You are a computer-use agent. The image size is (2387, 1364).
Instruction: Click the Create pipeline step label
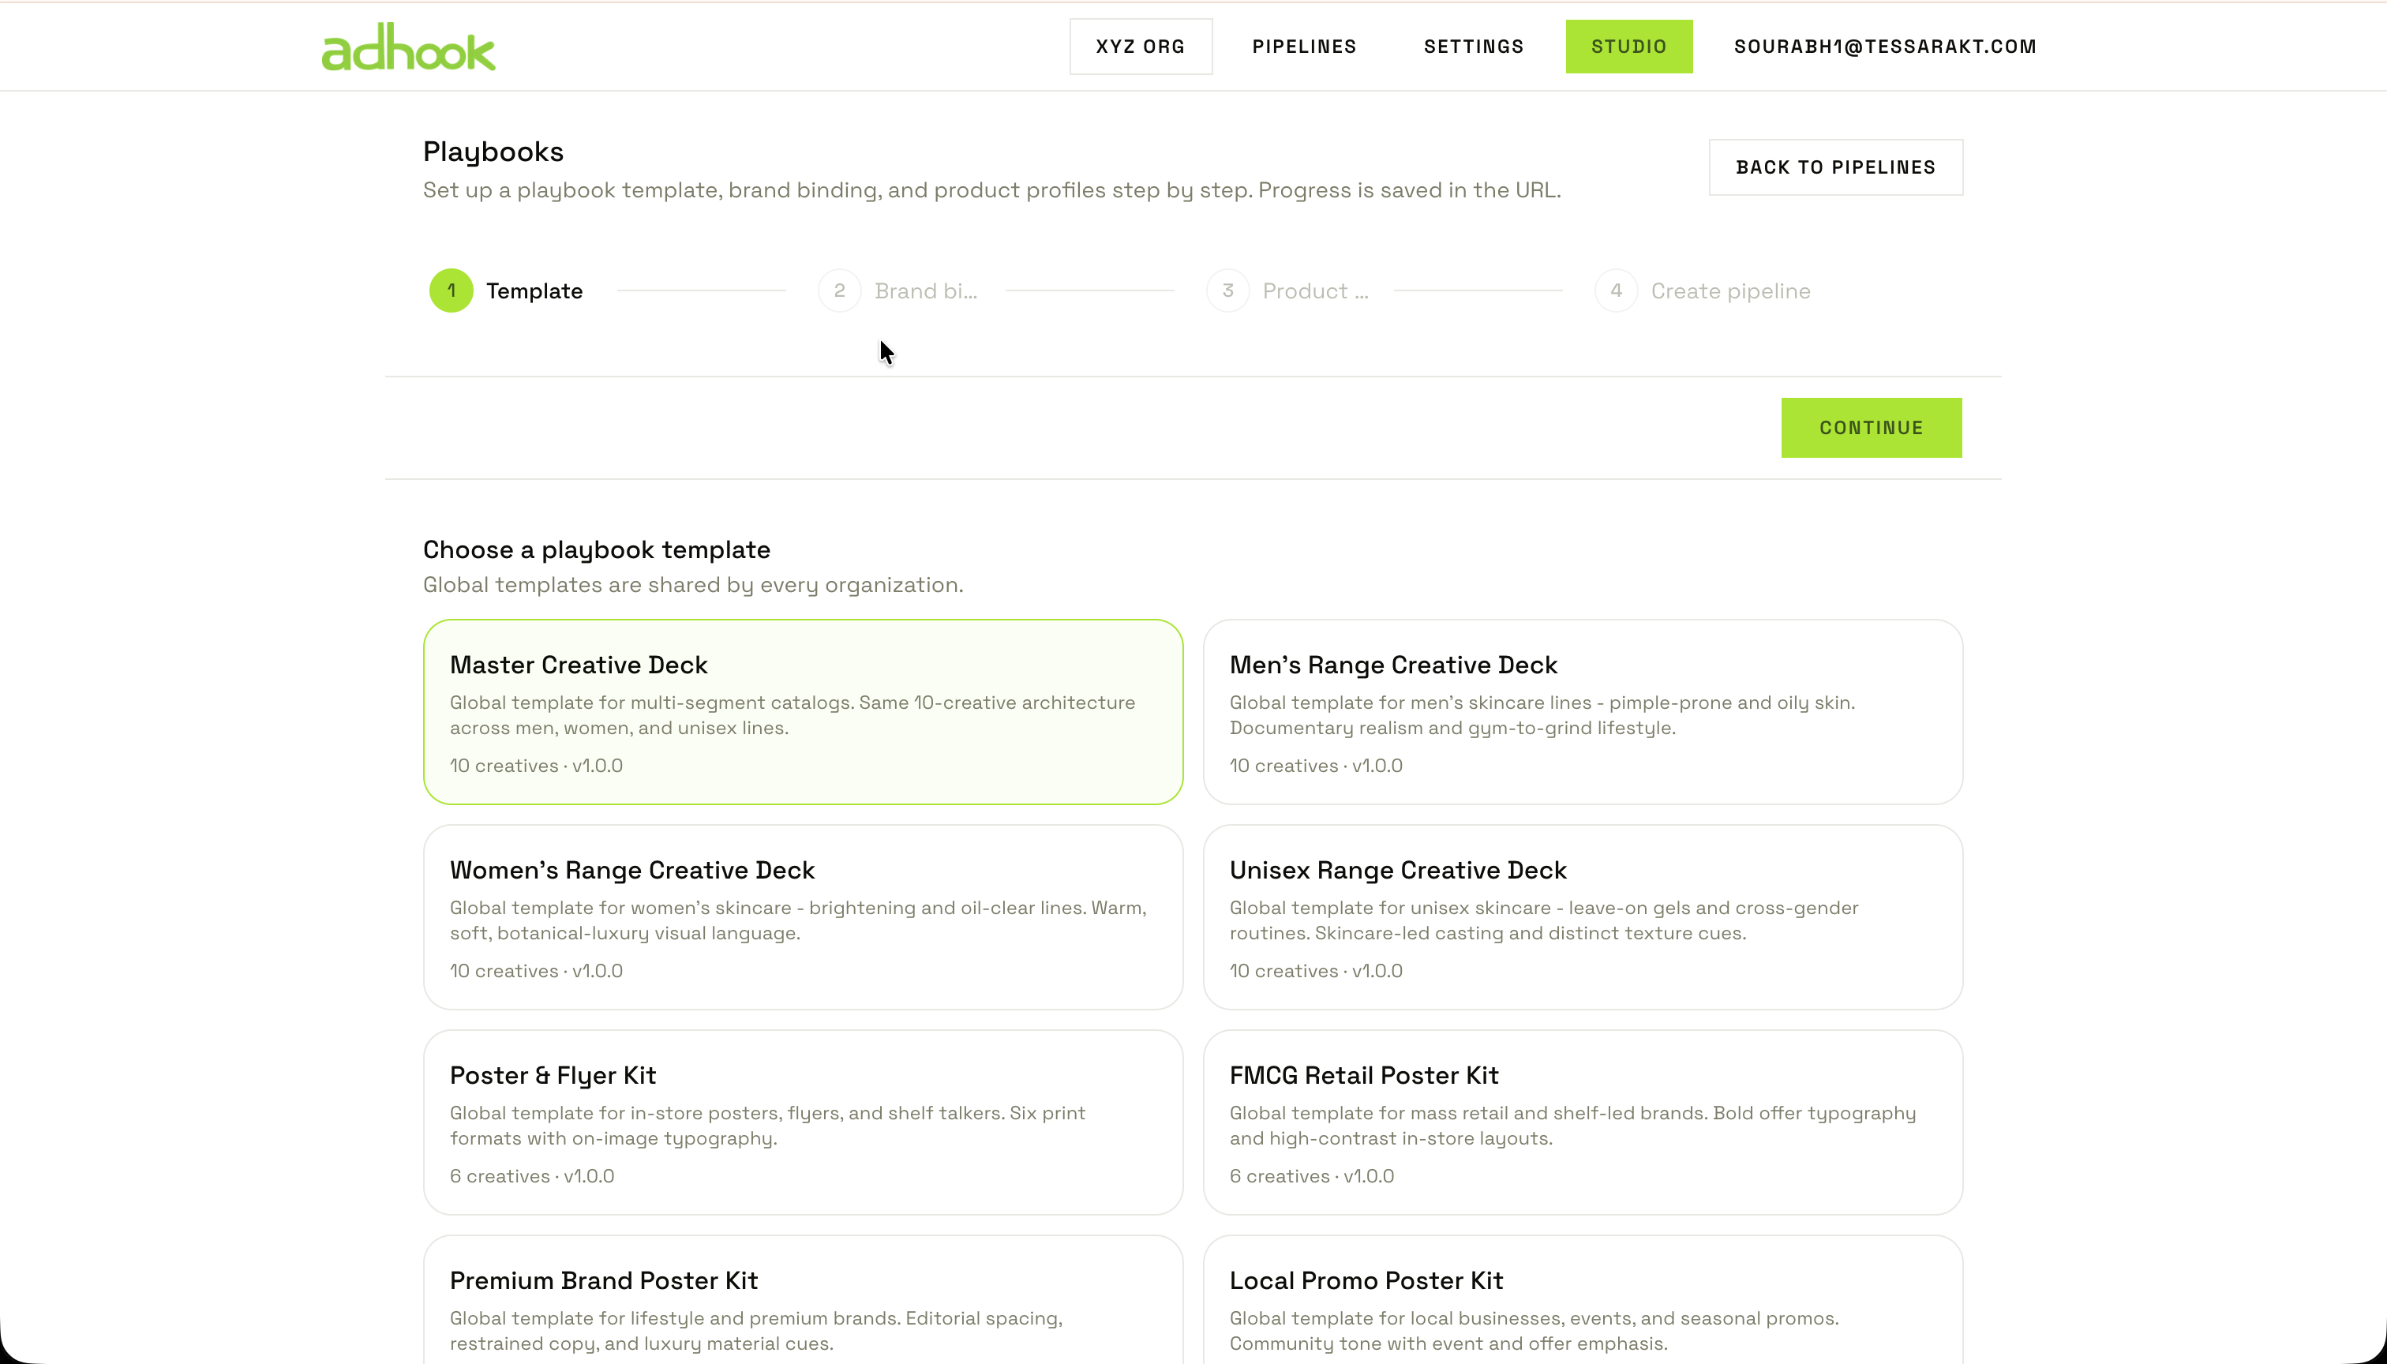coord(1730,291)
